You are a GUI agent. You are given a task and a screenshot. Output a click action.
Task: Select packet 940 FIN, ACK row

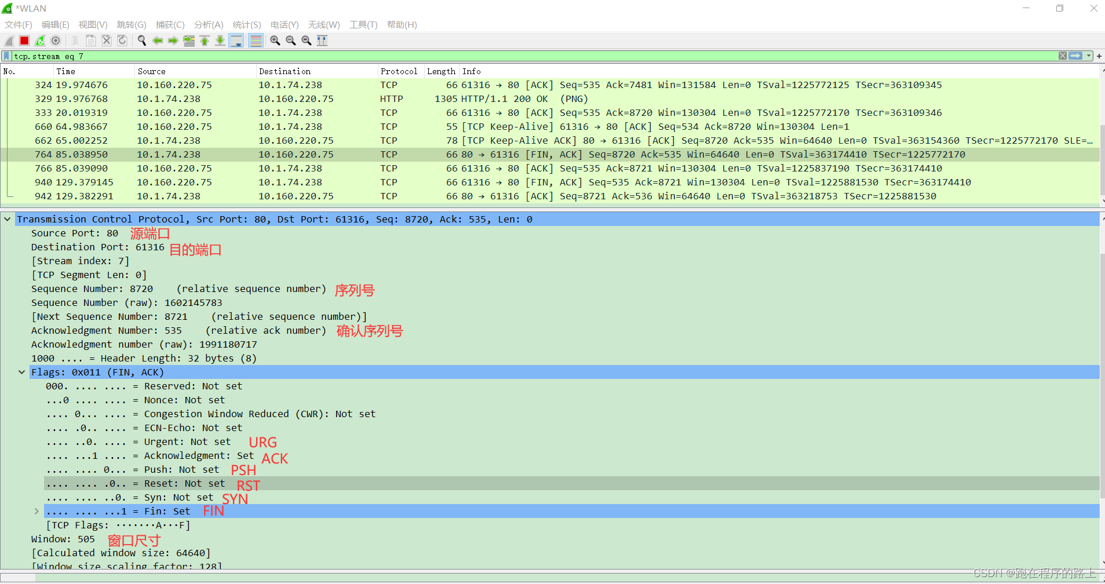coord(550,182)
